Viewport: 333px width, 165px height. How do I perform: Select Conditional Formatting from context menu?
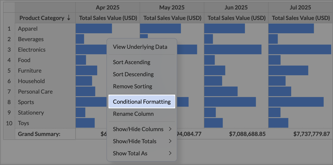point(142,102)
